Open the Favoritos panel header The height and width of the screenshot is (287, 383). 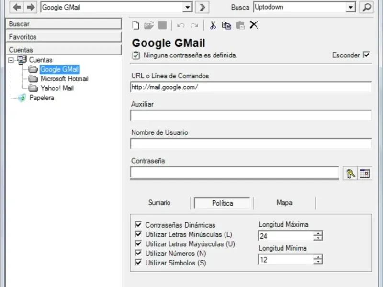point(64,37)
